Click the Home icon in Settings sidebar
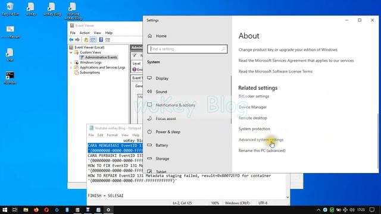 tap(149, 36)
